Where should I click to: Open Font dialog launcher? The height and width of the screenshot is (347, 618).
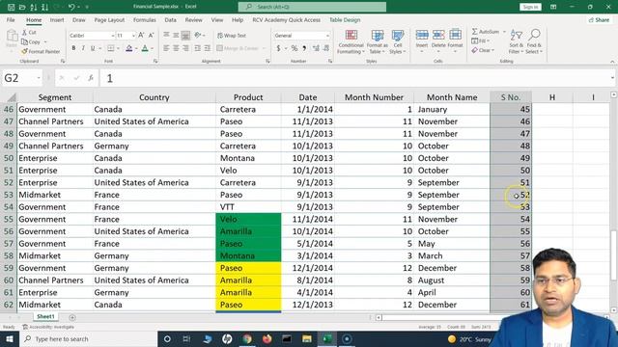[155, 61]
